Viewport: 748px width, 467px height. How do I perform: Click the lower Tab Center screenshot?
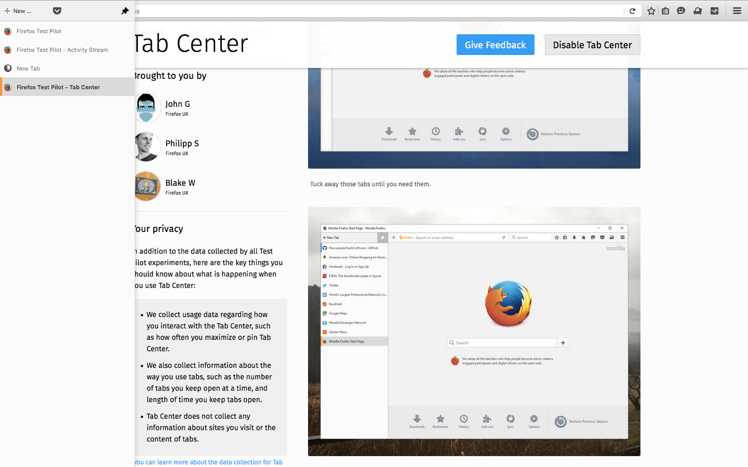tap(474, 332)
